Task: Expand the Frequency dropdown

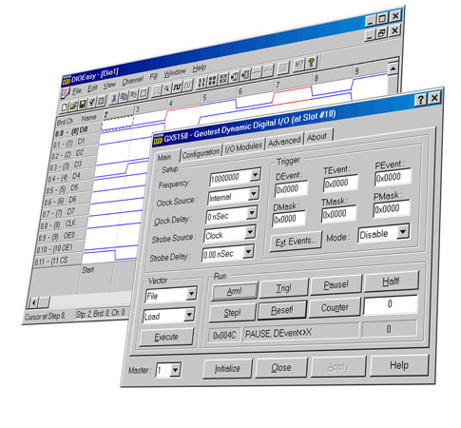Action: click(x=255, y=174)
